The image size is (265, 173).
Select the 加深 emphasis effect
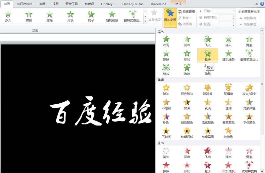tap(187, 104)
